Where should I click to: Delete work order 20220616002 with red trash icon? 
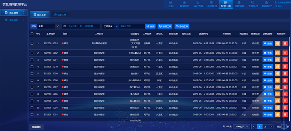(285, 53)
